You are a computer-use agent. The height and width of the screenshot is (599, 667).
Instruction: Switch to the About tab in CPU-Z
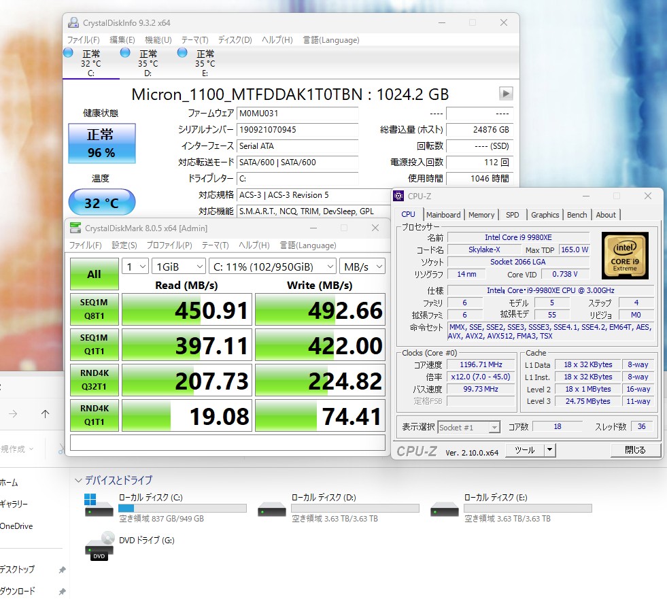pyautogui.click(x=606, y=215)
